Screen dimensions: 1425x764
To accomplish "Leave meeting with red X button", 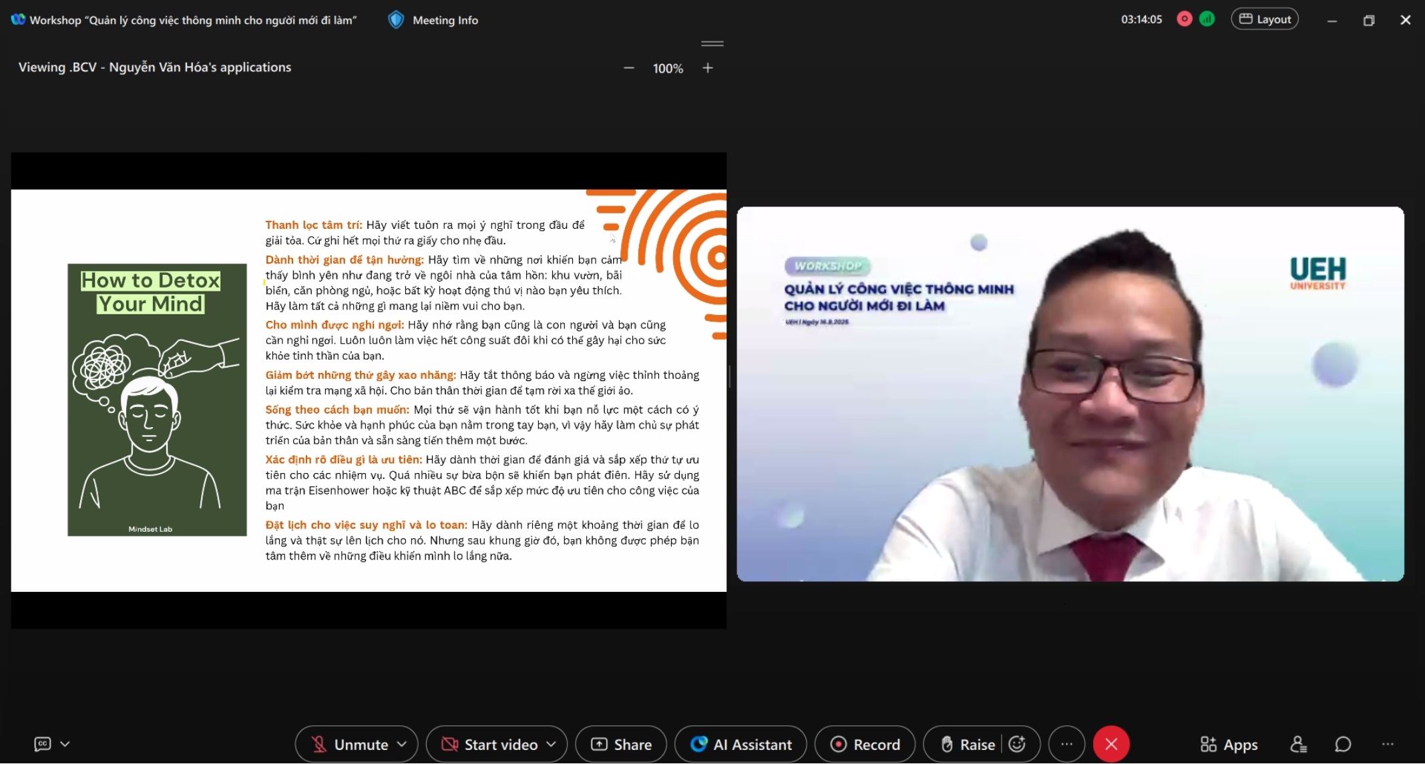I will (1111, 745).
